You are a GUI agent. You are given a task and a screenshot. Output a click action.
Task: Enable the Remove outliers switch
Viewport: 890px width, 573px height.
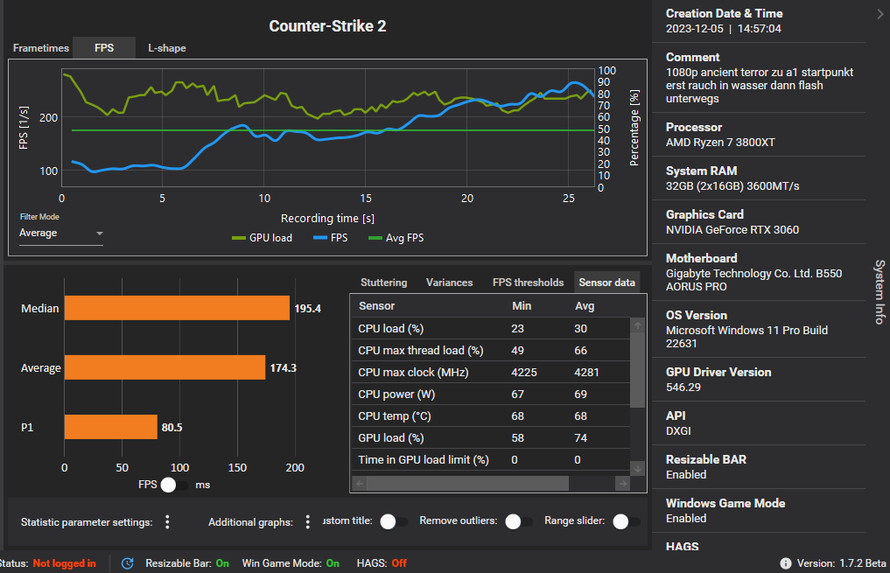(x=518, y=522)
